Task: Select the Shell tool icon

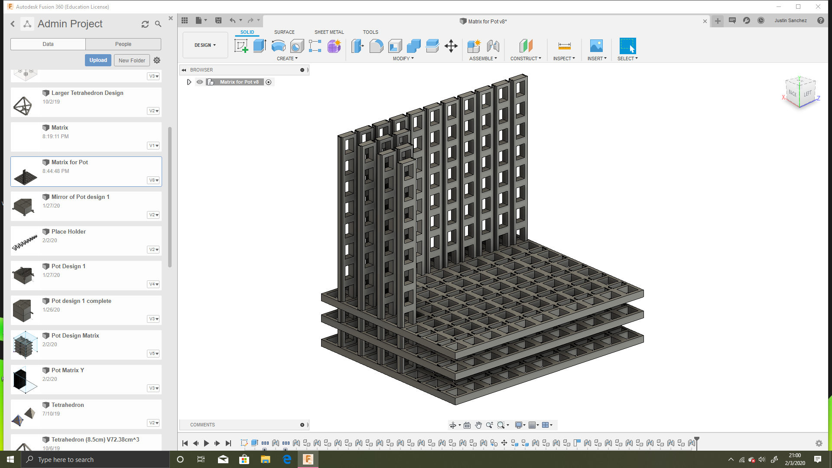Action: click(x=395, y=46)
